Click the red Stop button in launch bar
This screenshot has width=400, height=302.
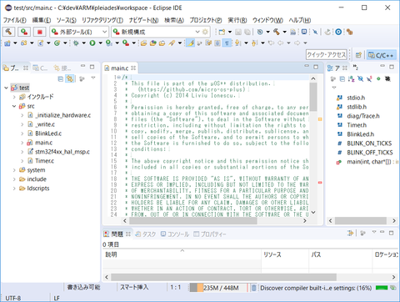40,32
